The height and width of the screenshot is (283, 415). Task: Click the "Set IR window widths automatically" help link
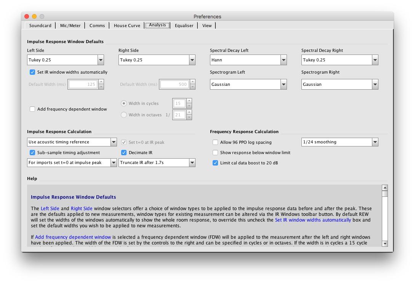(x=313, y=220)
